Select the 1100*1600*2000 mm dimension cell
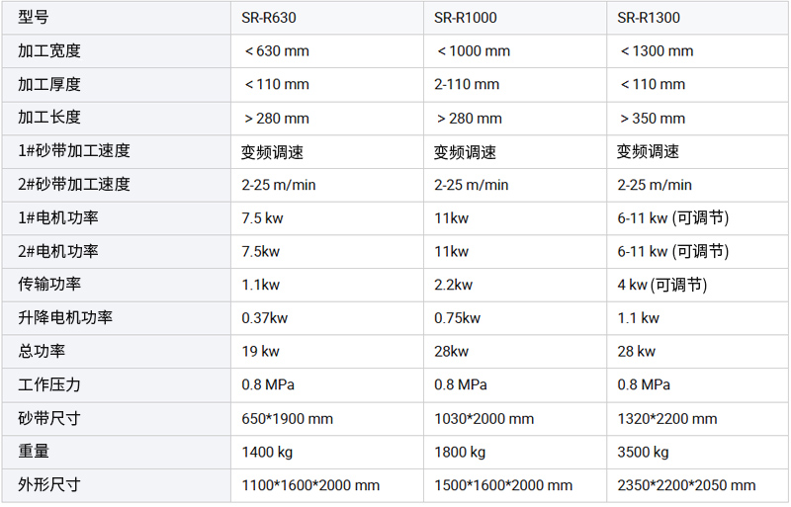Image resolution: width=791 pixels, height=507 pixels. (327, 485)
